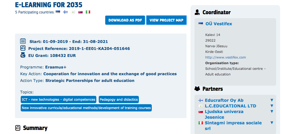Expand Ljudska univerza Jesenice details arrow
Image resolution: width=282 pixels, height=134 pixels.
tap(272, 111)
